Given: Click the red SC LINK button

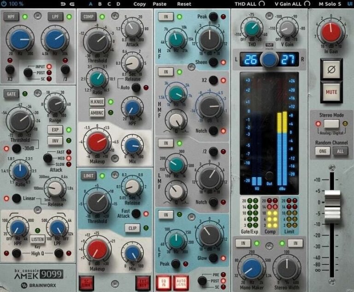Looking at the screenshot, I should 86,283.
